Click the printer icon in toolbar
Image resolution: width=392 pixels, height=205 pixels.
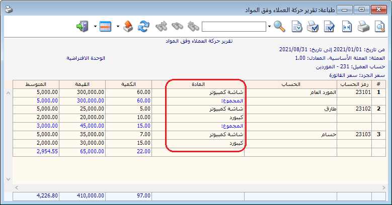[363, 27]
